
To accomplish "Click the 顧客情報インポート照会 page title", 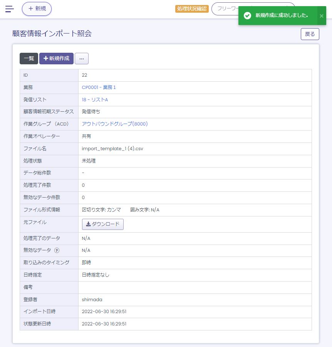I will 52,34.
